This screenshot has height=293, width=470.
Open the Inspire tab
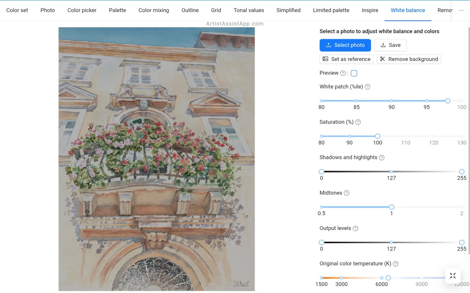click(370, 10)
